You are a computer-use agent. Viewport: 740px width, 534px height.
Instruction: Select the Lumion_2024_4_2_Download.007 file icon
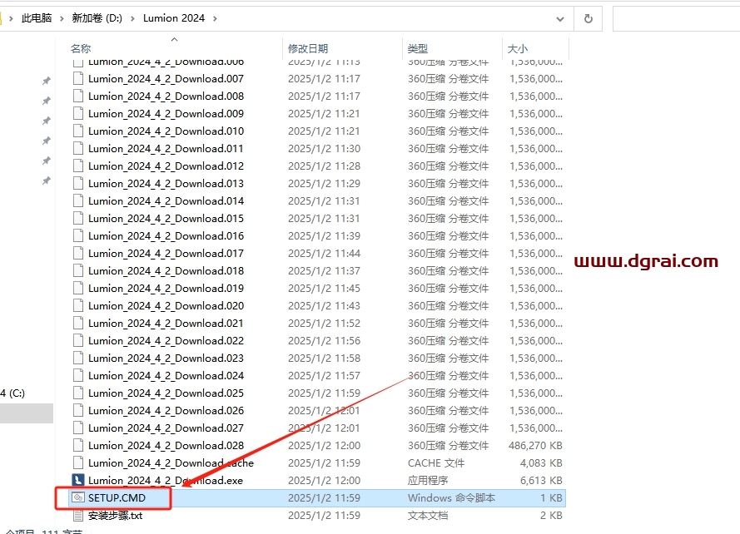(78, 78)
